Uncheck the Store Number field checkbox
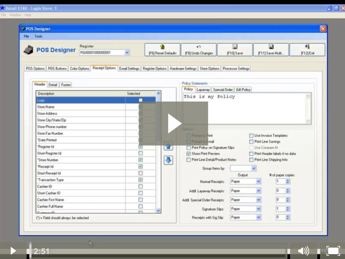This screenshot has height=259, width=345. (x=140, y=160)
